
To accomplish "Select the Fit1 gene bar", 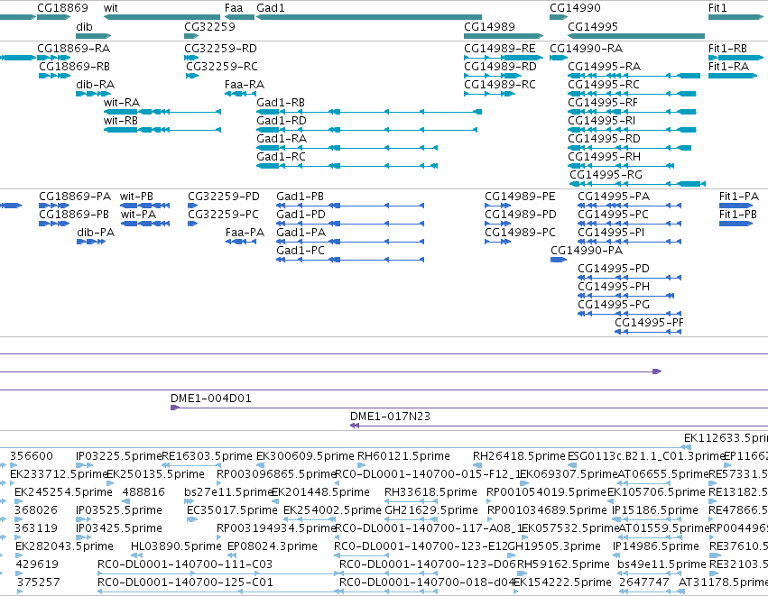I will click(x=736, y=17).
